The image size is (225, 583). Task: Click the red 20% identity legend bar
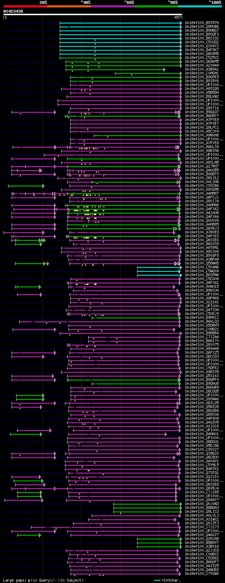(25, 6)
